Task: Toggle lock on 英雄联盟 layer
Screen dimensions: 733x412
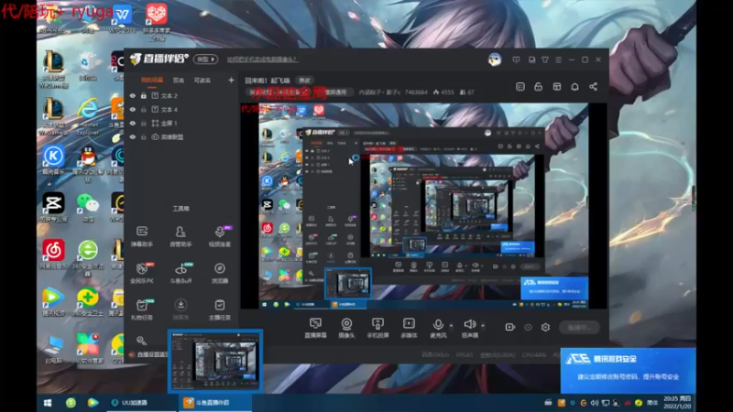Action: click(144, 136)
